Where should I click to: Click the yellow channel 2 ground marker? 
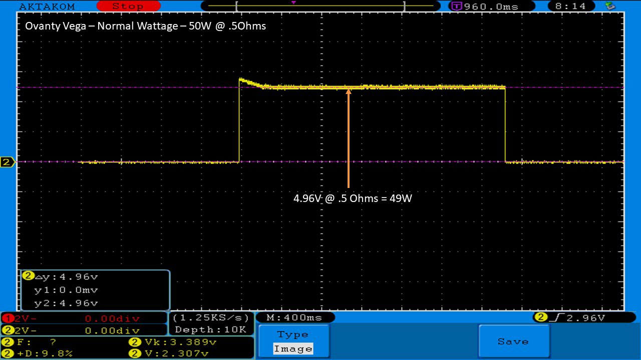tap(7, 162)
